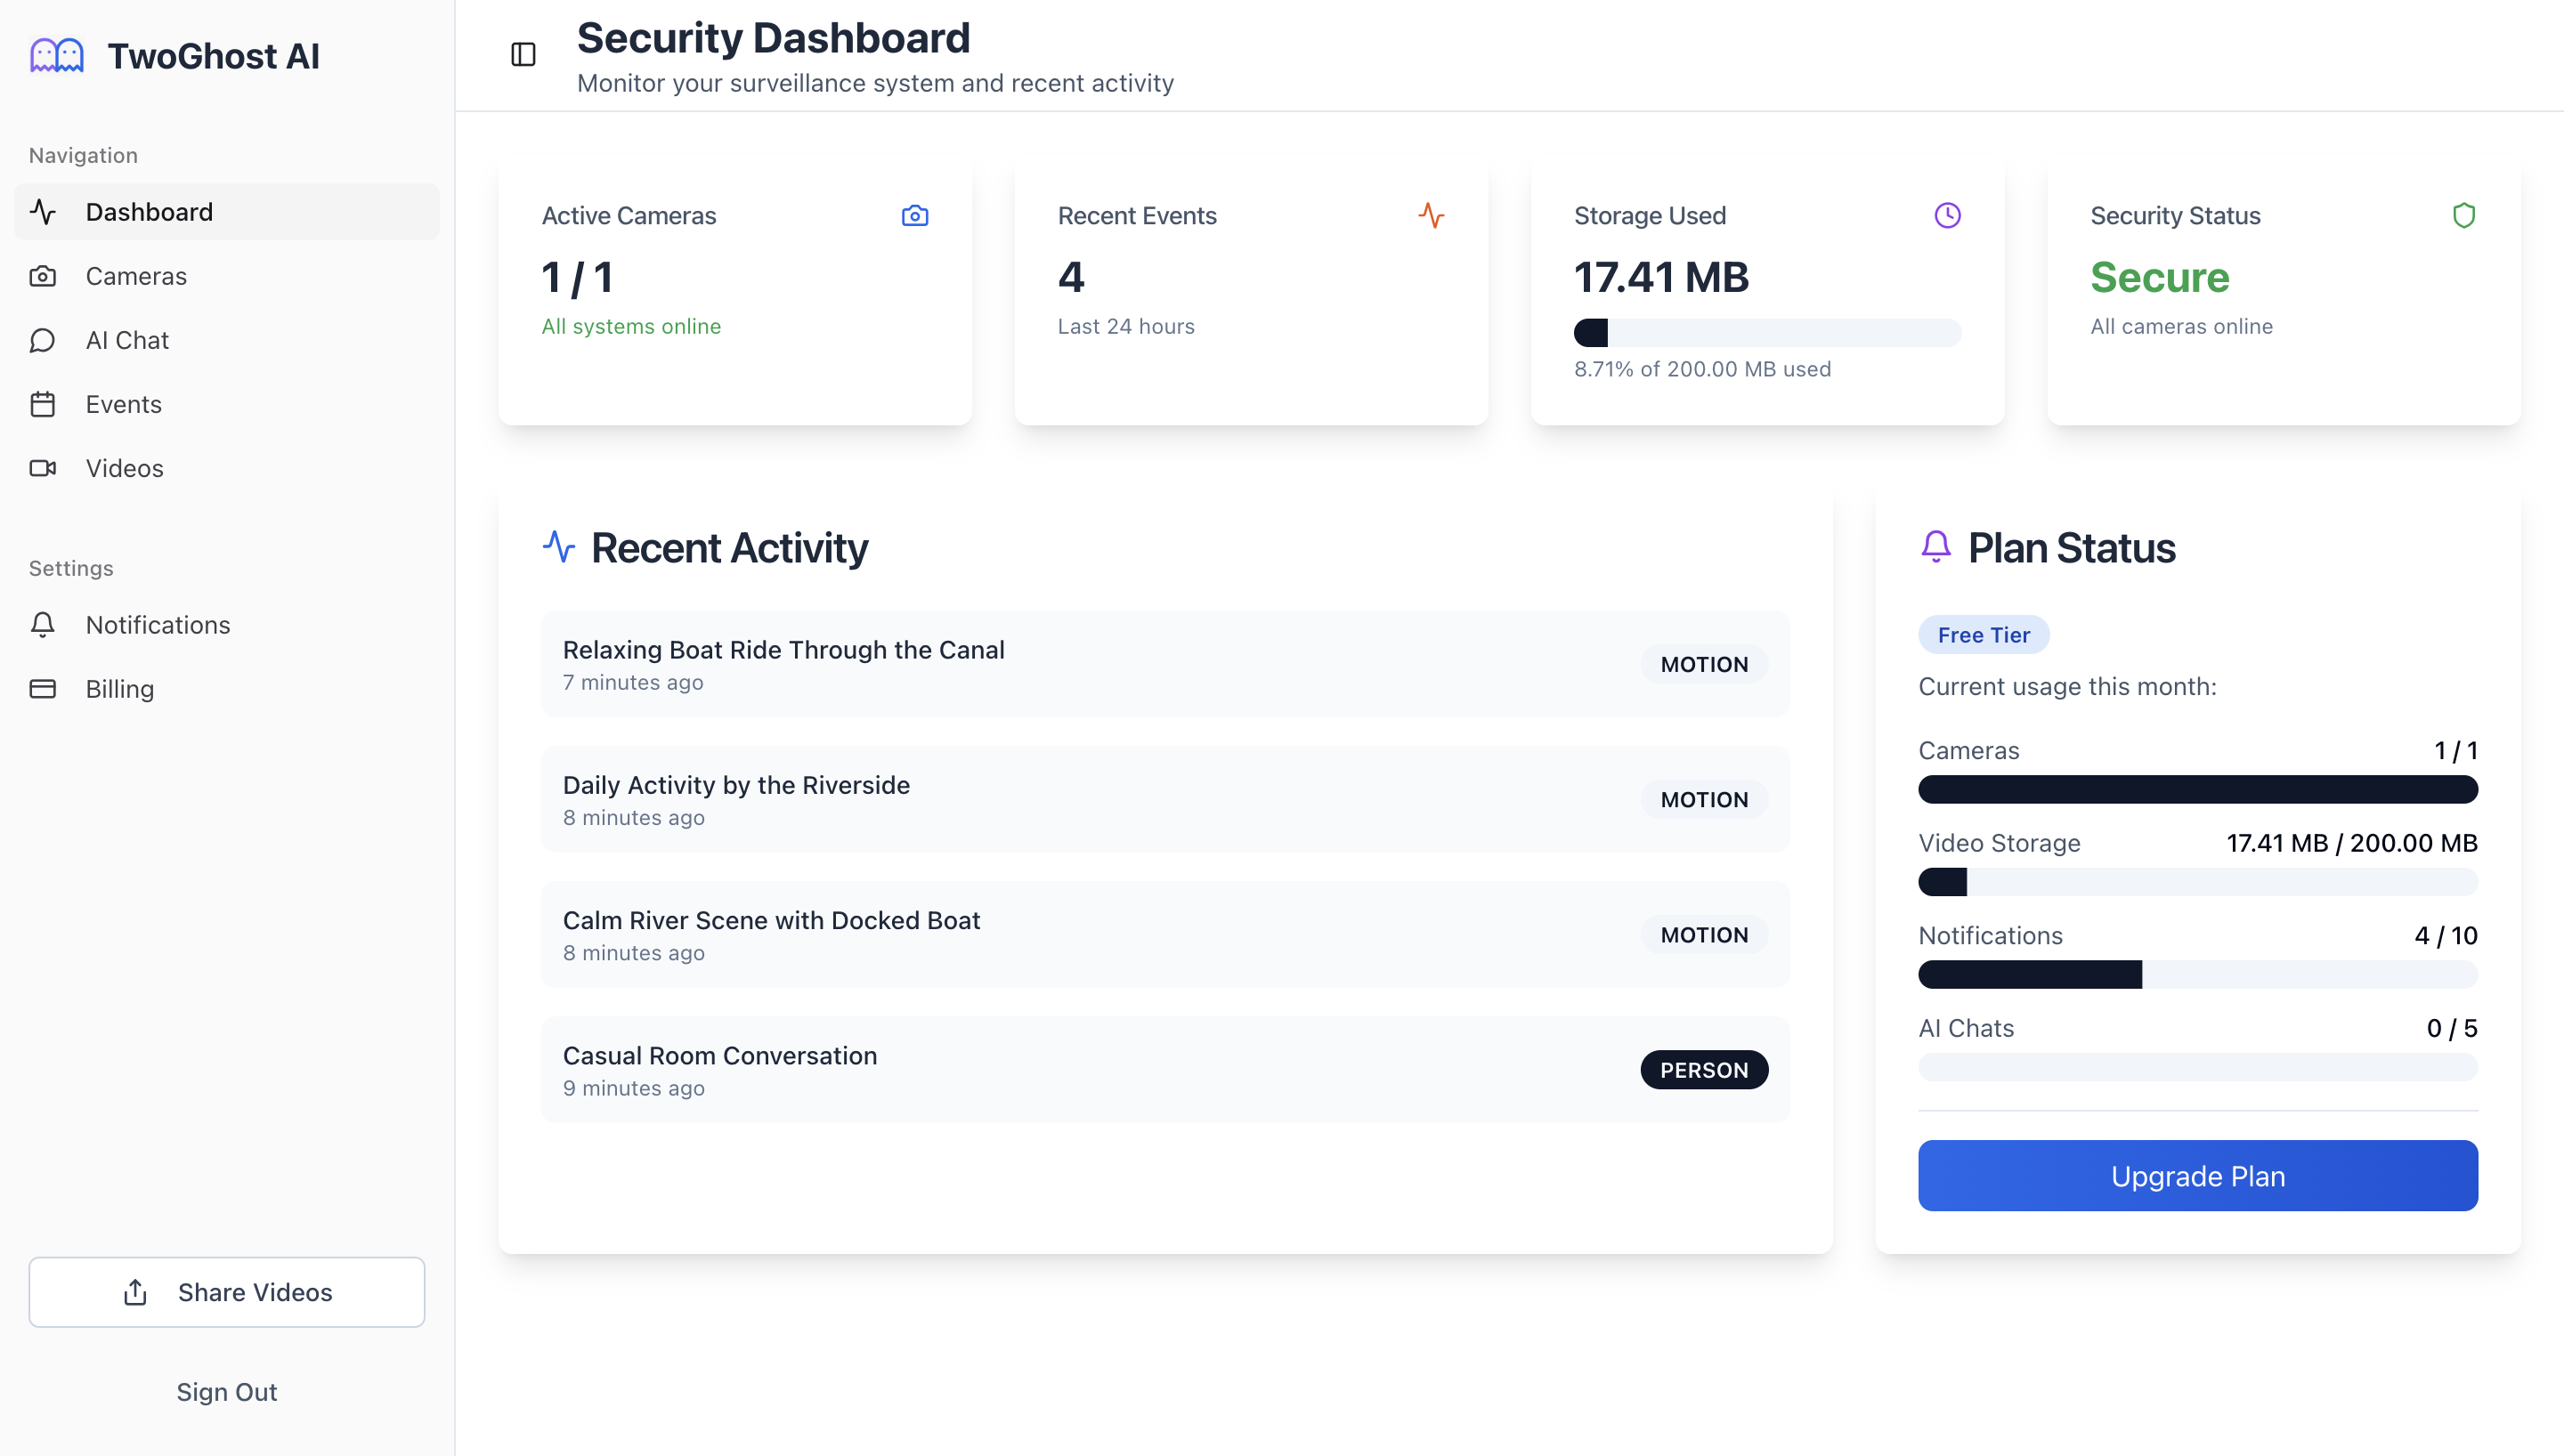2564x1456 pixels.
Task: Go to Cameras page
Action: pos(227,276)
